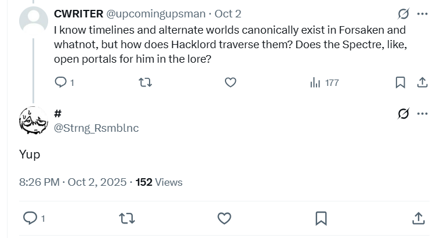Open @Strng_Rsmblnc's sketch avatar
Screen dimensions: 440x238
(34, 121)
